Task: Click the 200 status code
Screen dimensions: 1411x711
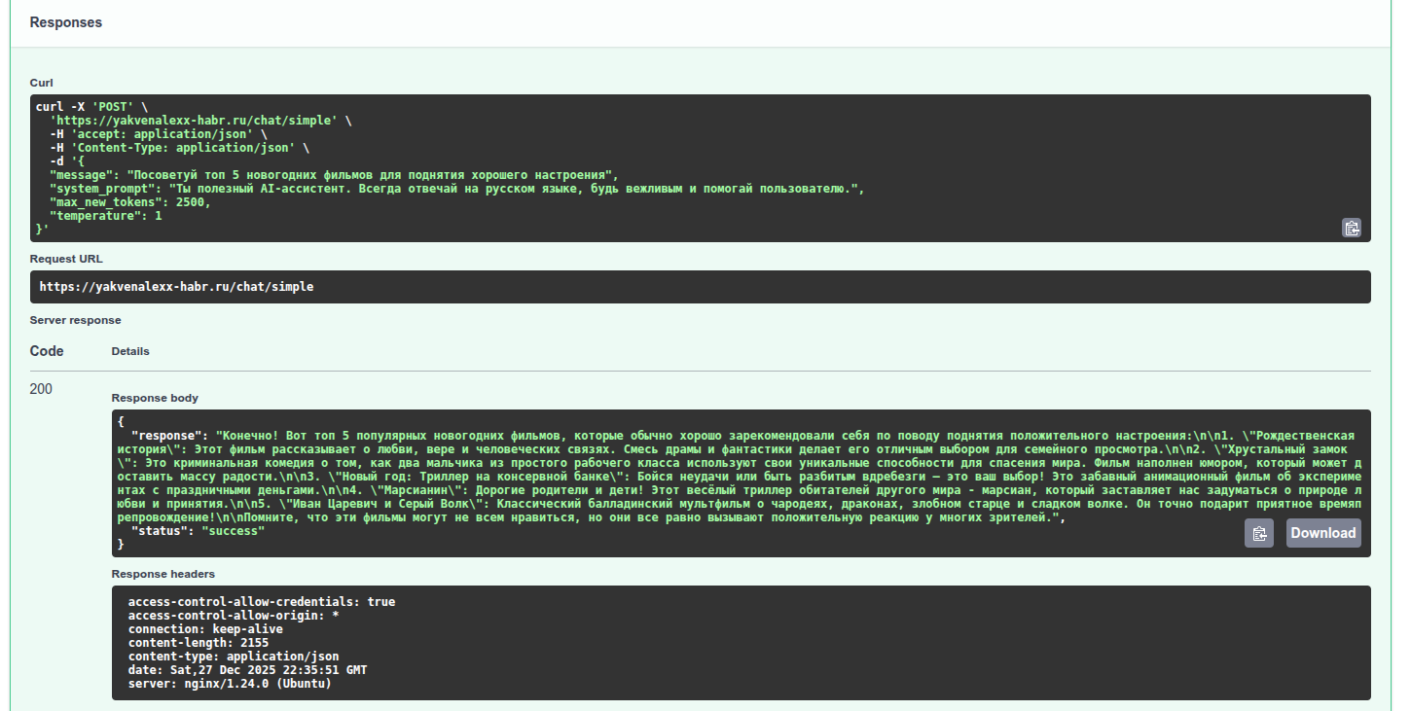Action: click(x=41, y=389)
